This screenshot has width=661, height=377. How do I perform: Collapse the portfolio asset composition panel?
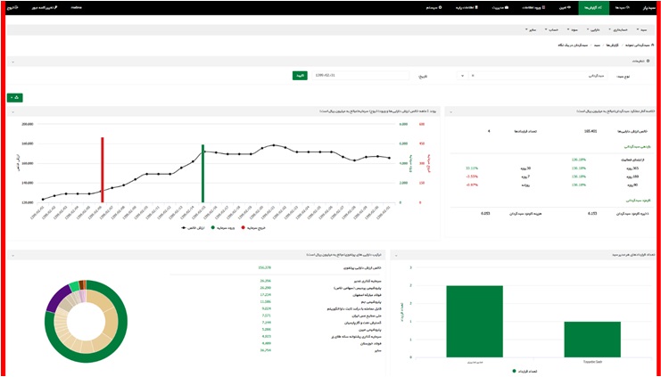13,255
